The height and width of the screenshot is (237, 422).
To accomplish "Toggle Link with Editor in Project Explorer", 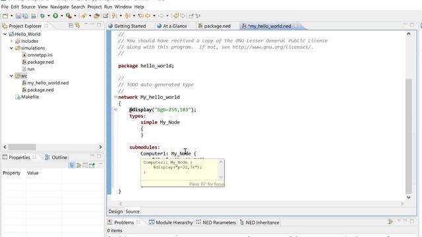I will point(78,26).
